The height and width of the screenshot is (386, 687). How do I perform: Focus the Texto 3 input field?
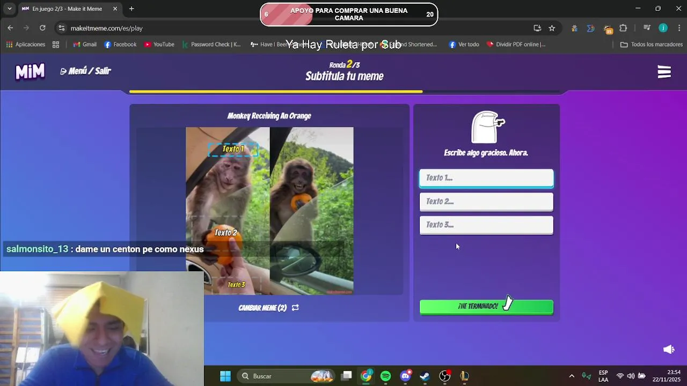click(486, 225)
